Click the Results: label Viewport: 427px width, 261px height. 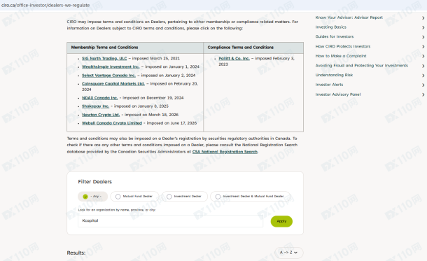coord(76,253)
